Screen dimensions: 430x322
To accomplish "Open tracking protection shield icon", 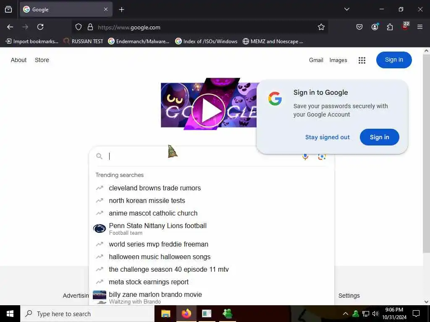I will pyautogui.click(x=79, y=27).
